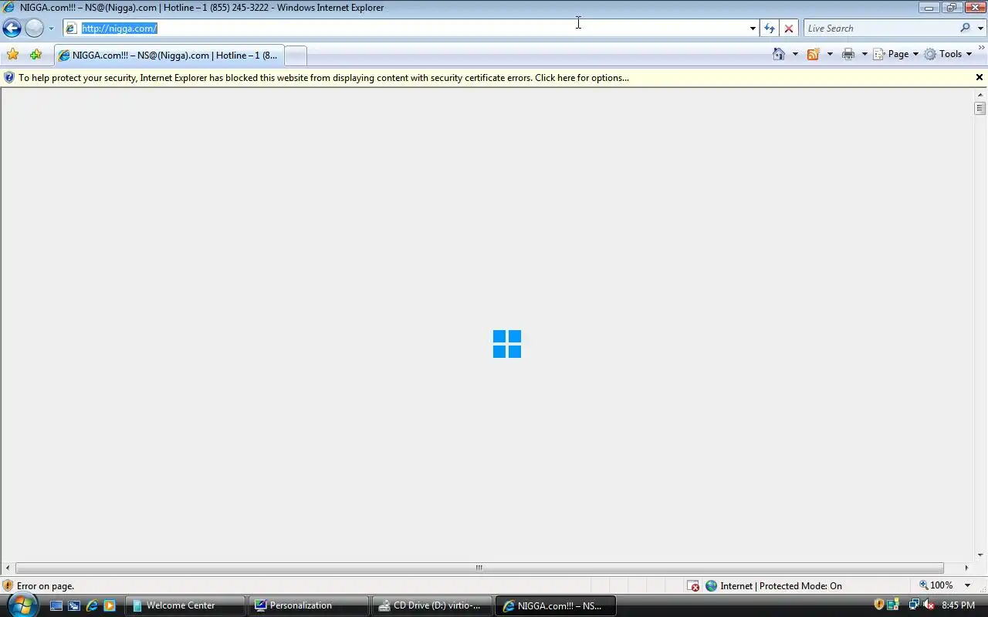Click the Refresh page button

click(770, 29)
